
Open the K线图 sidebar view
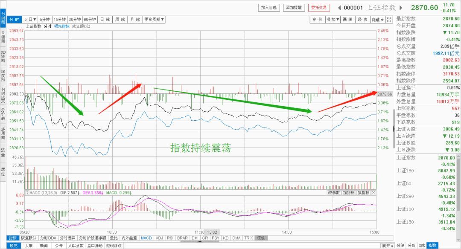click(x=3, y=37)
